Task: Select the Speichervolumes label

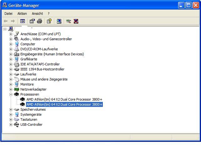Action: tap(33, 109)
